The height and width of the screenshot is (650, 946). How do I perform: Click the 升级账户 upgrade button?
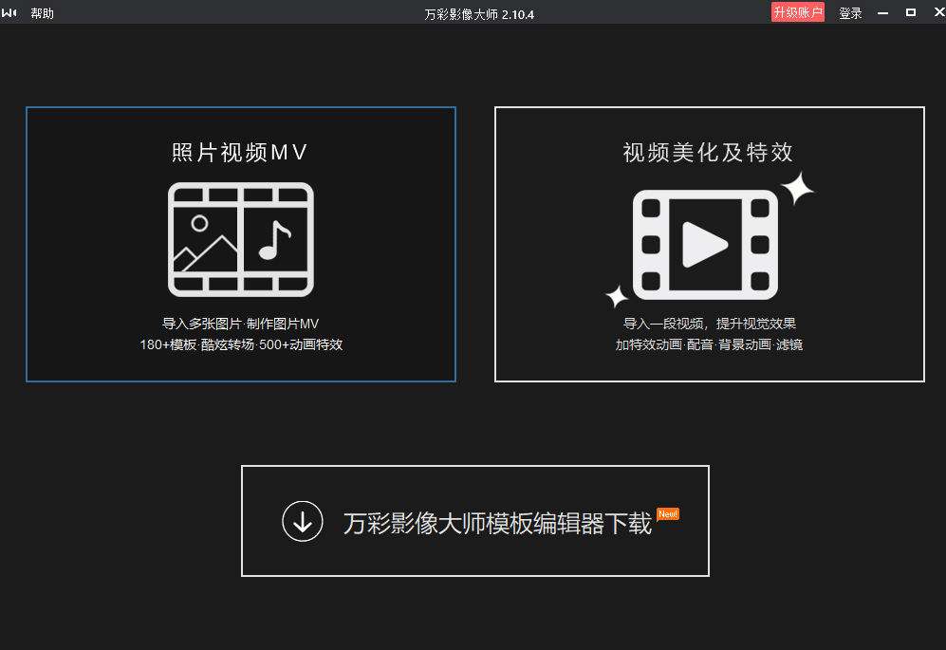click(798, 12)
